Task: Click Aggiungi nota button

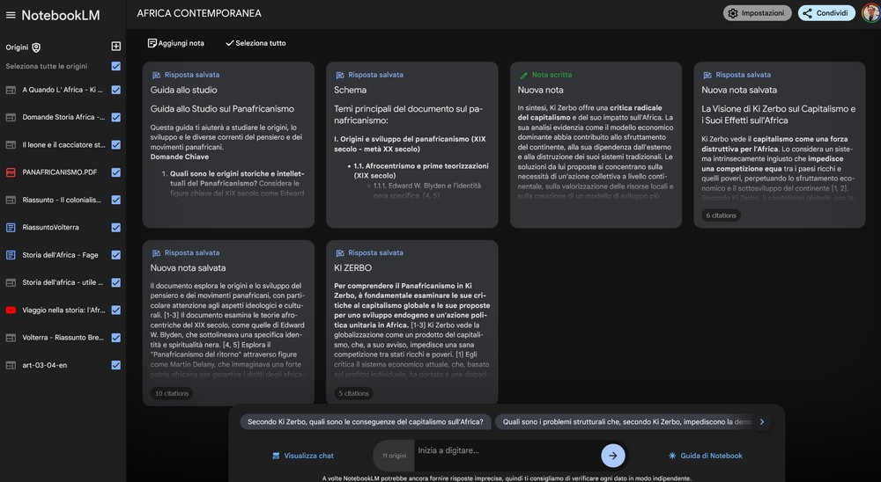Action: tap(176, 43)
